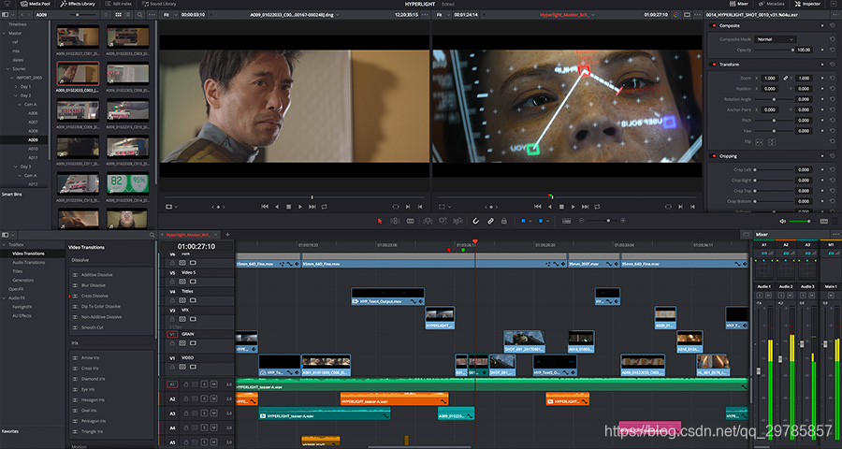Image resolution: width=842 pixels, height=449 pixels.
Task: Click the Overwrite Clip toolbar icon
Action: (443, 221)
